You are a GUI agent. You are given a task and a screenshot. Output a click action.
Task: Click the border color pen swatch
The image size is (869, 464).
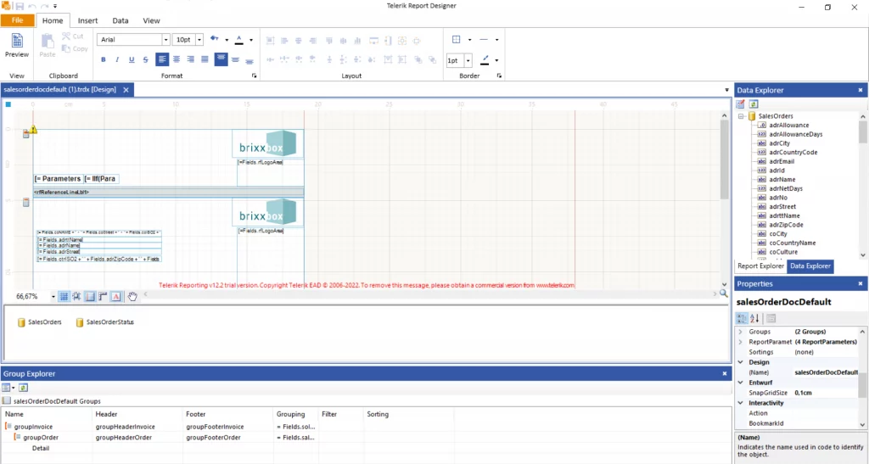point(485,59)
